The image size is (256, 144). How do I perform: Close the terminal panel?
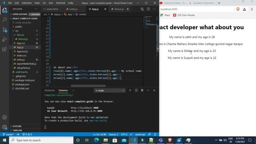point(154,90)
